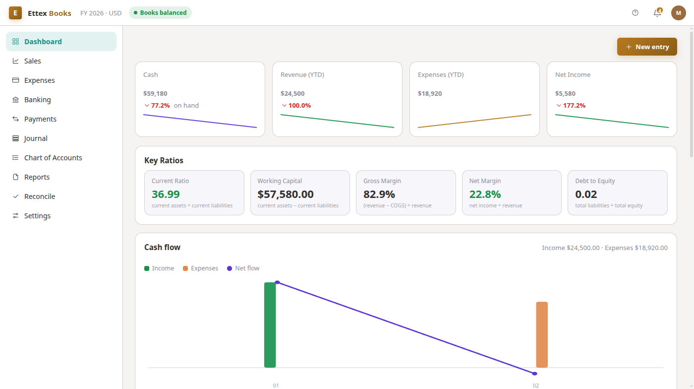Select the Cash summary card

click(200, 99)
